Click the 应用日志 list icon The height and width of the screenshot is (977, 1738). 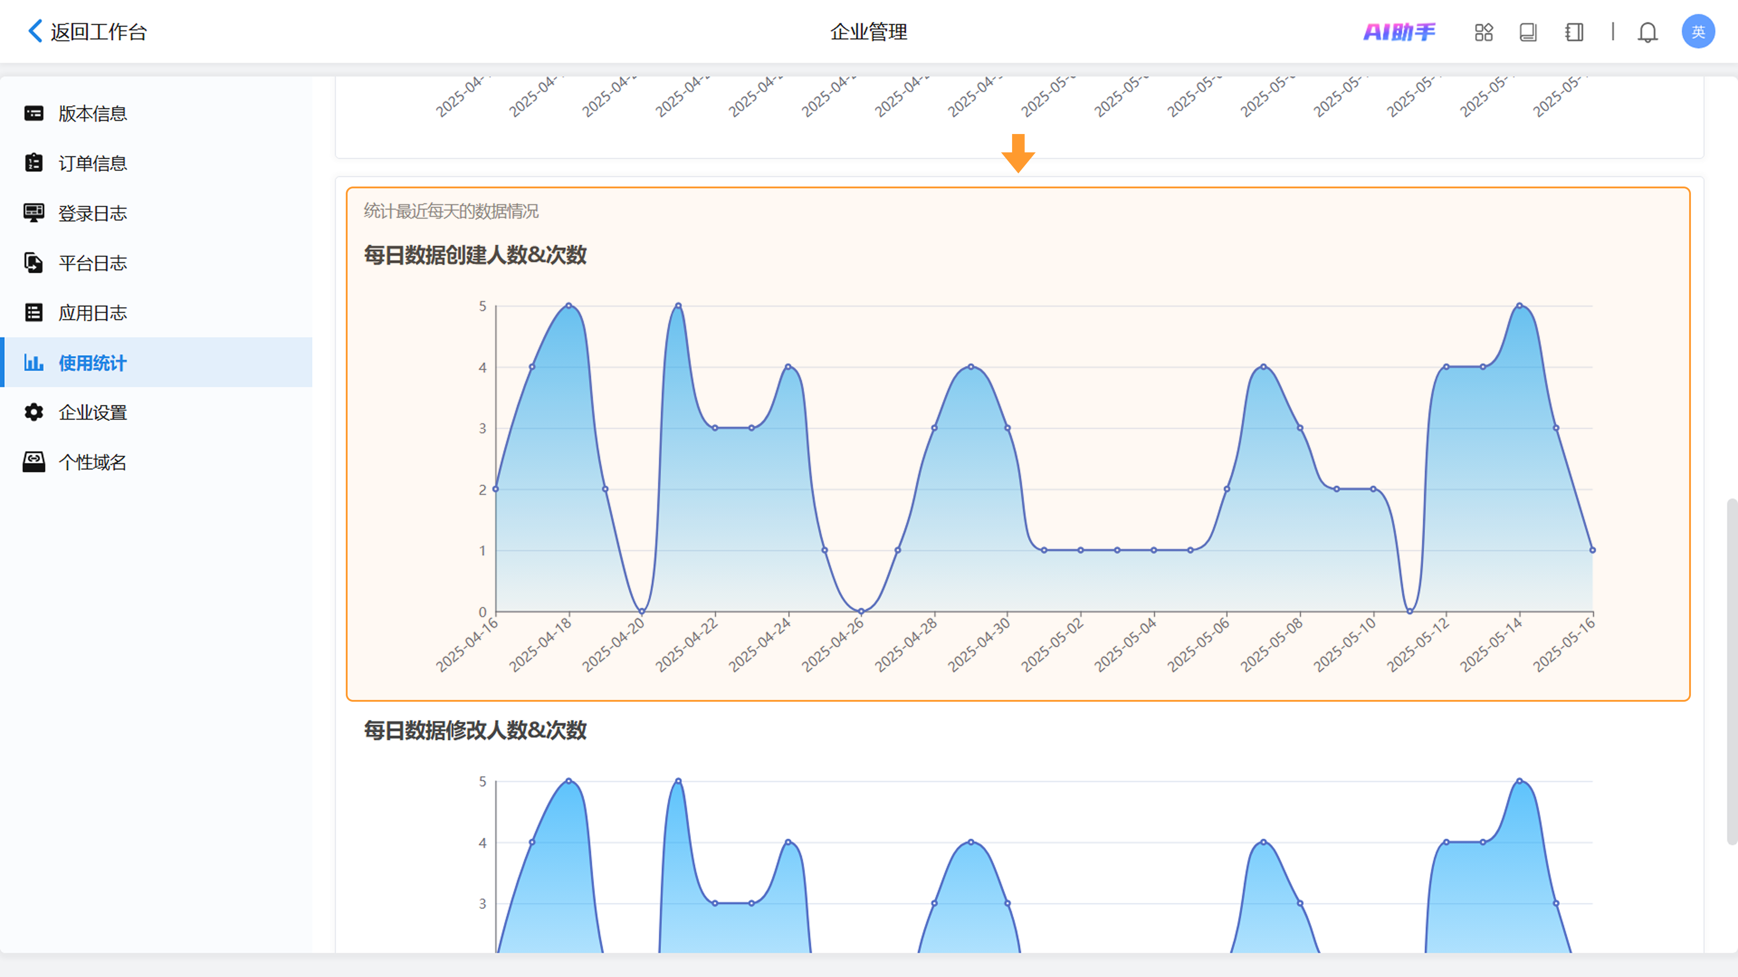(34, 312)
